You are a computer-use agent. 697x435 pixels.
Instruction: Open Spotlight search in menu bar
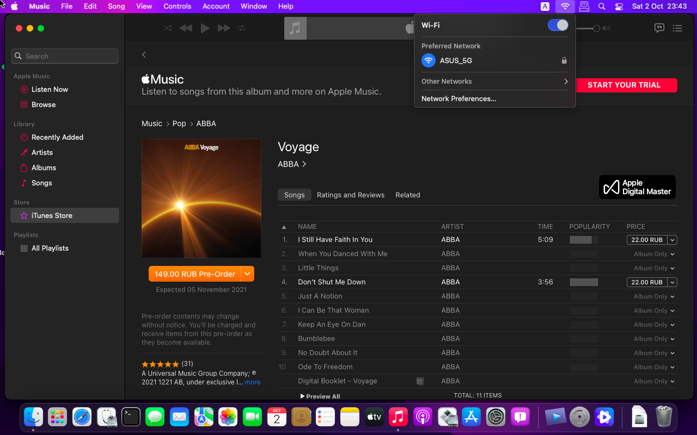602,7
